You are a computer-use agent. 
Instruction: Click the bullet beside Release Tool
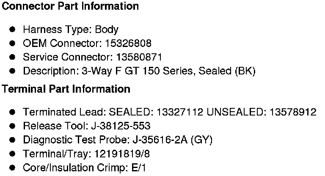click(13, 126)
